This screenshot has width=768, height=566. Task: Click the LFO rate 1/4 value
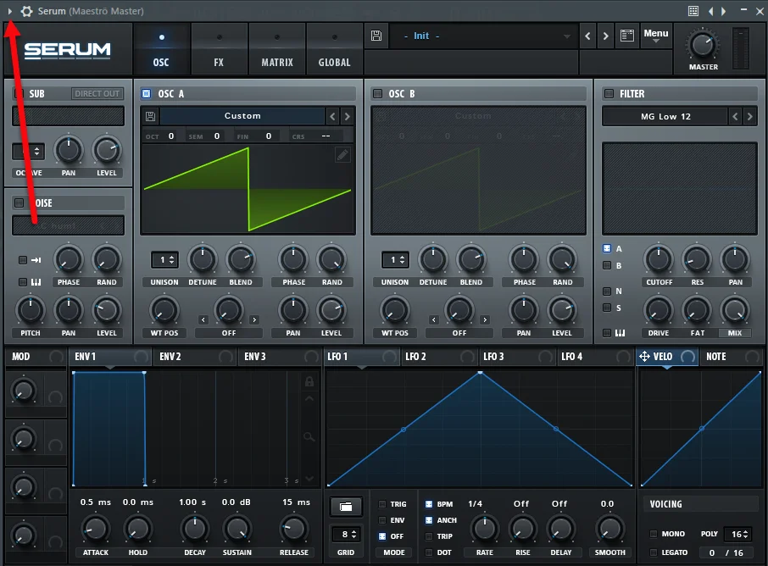point(475,504)
